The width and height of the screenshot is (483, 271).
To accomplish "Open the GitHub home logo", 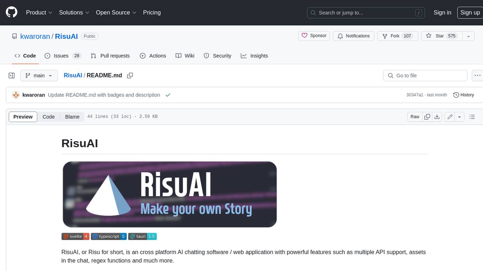I will point(11,12).
